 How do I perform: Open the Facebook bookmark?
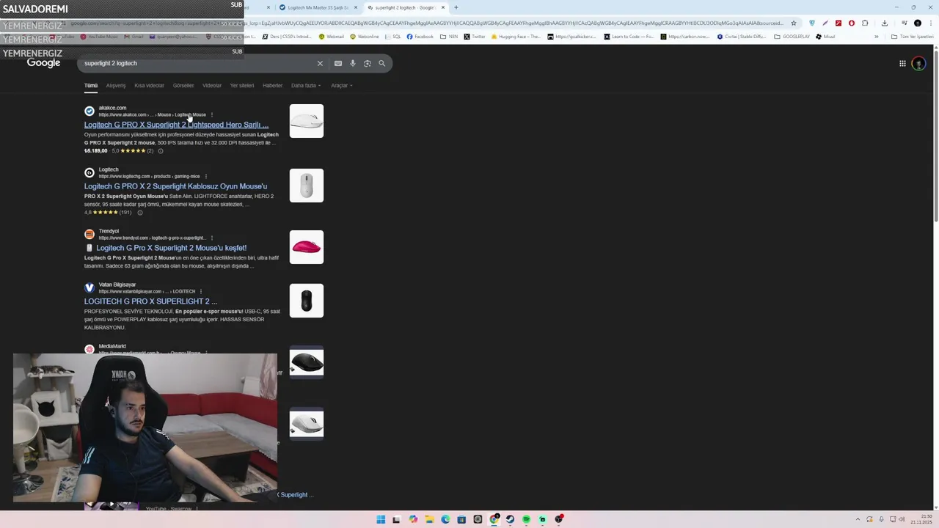pyautogui.click(x=420, y=37)
